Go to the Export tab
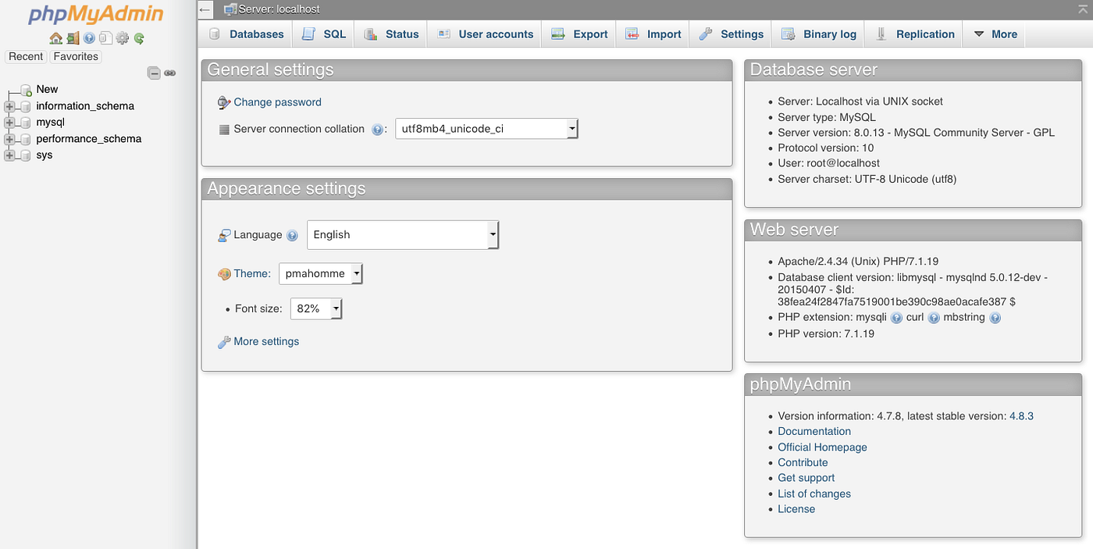This screenshot has width=1093, height=549. click(x=579, y=34)
